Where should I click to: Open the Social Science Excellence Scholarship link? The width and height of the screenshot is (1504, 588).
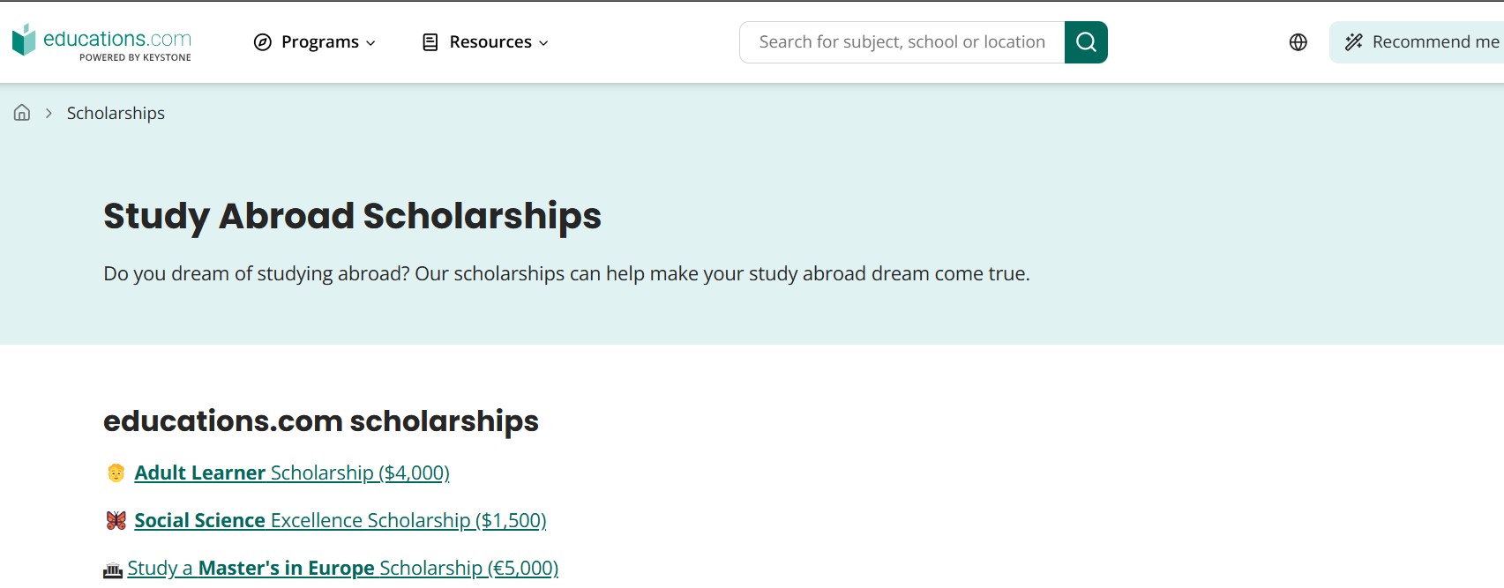[x=340, y=520]
